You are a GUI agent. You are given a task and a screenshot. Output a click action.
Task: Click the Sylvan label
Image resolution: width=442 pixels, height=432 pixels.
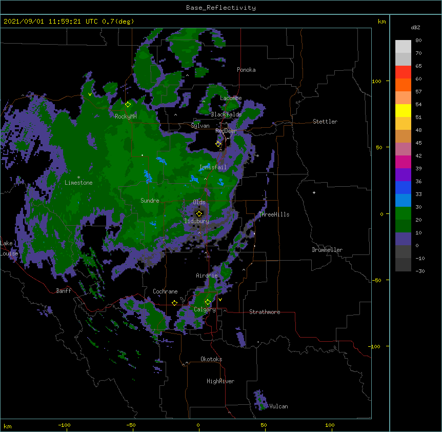point(200,126)
